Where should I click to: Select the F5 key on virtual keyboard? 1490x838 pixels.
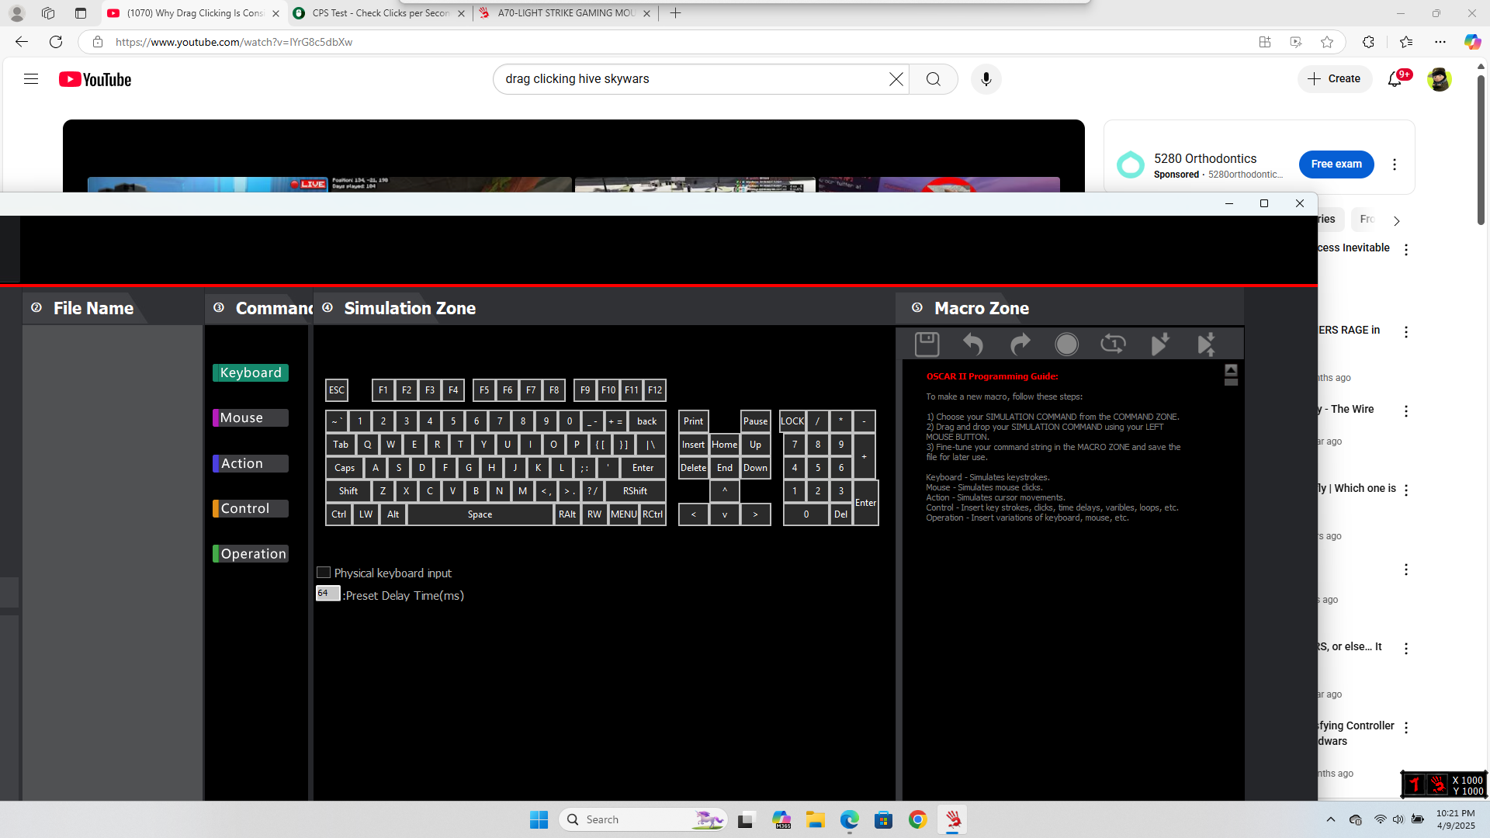tap(484, 390)
